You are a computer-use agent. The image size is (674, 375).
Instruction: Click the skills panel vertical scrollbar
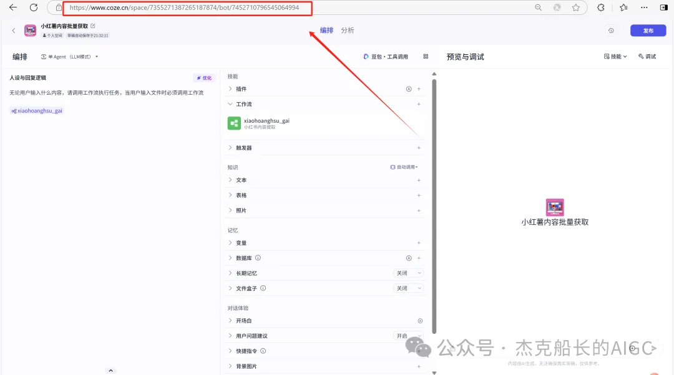click(434, 206)
